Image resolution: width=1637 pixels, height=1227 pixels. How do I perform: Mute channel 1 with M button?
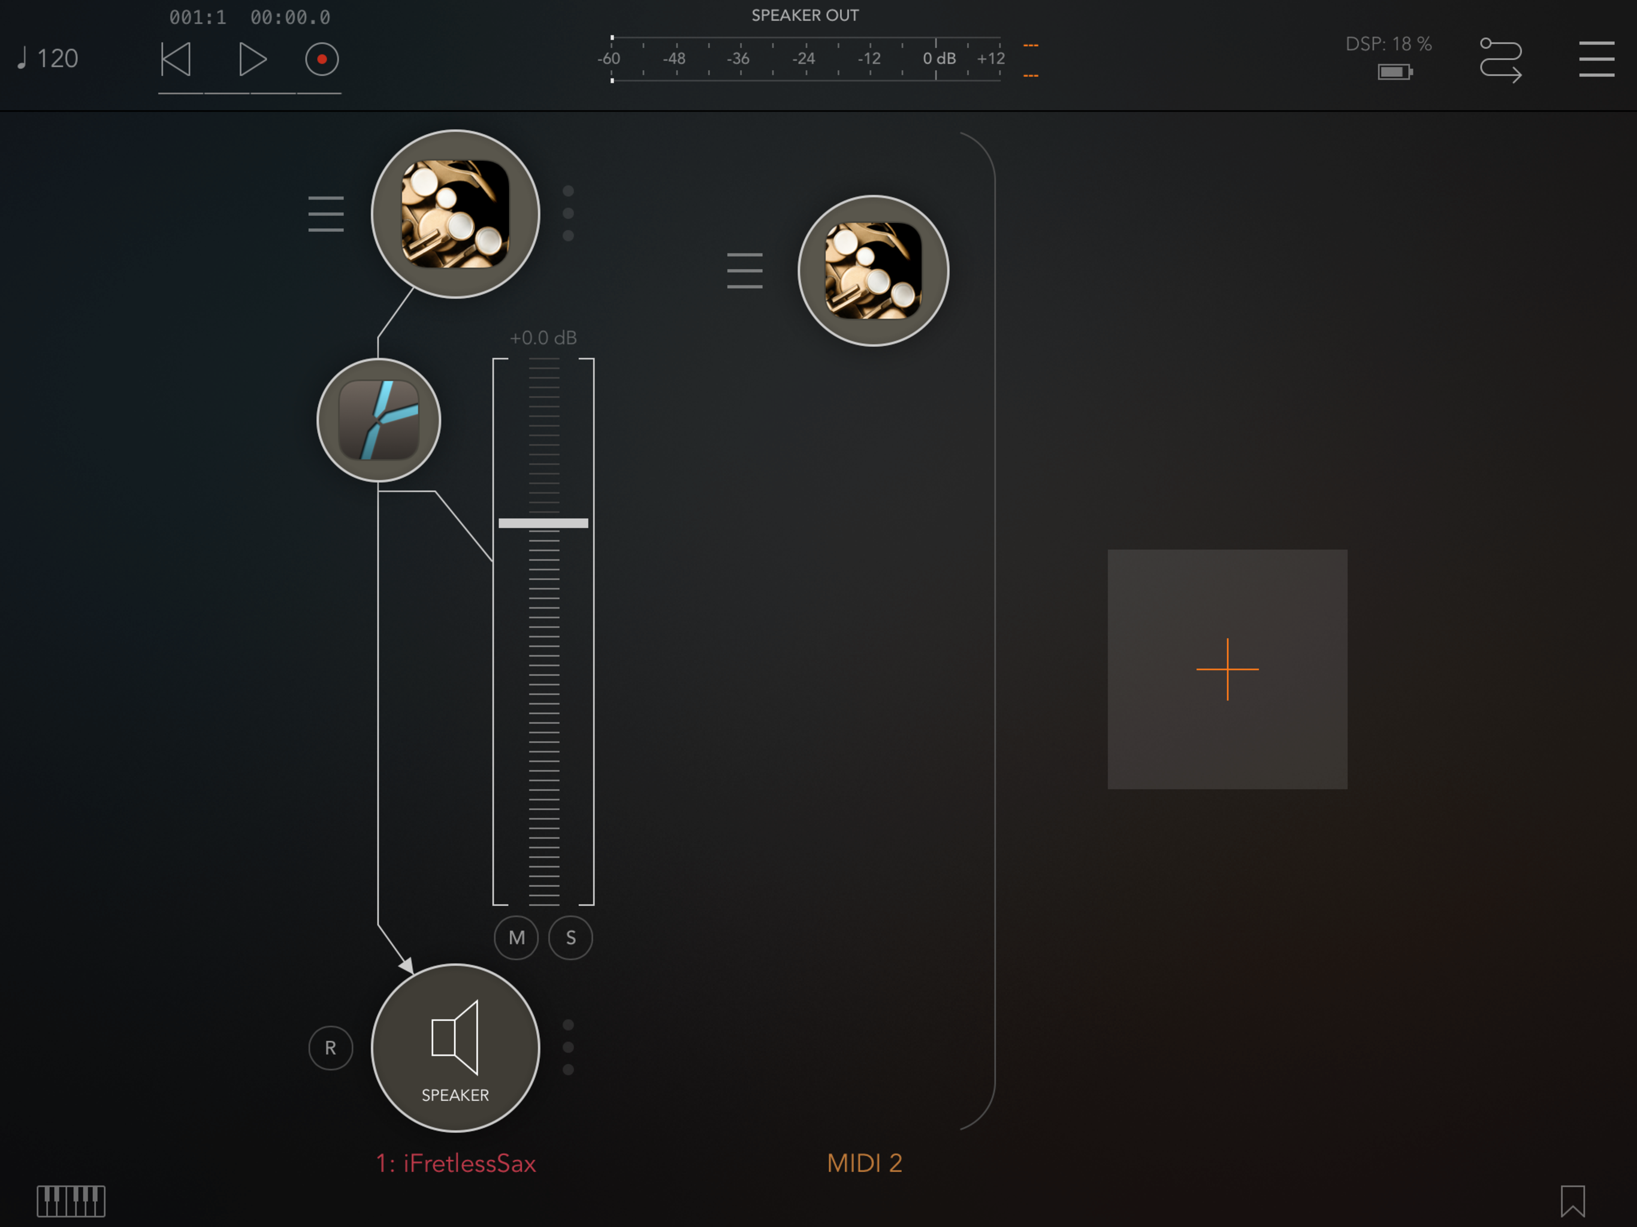point(516,938)
